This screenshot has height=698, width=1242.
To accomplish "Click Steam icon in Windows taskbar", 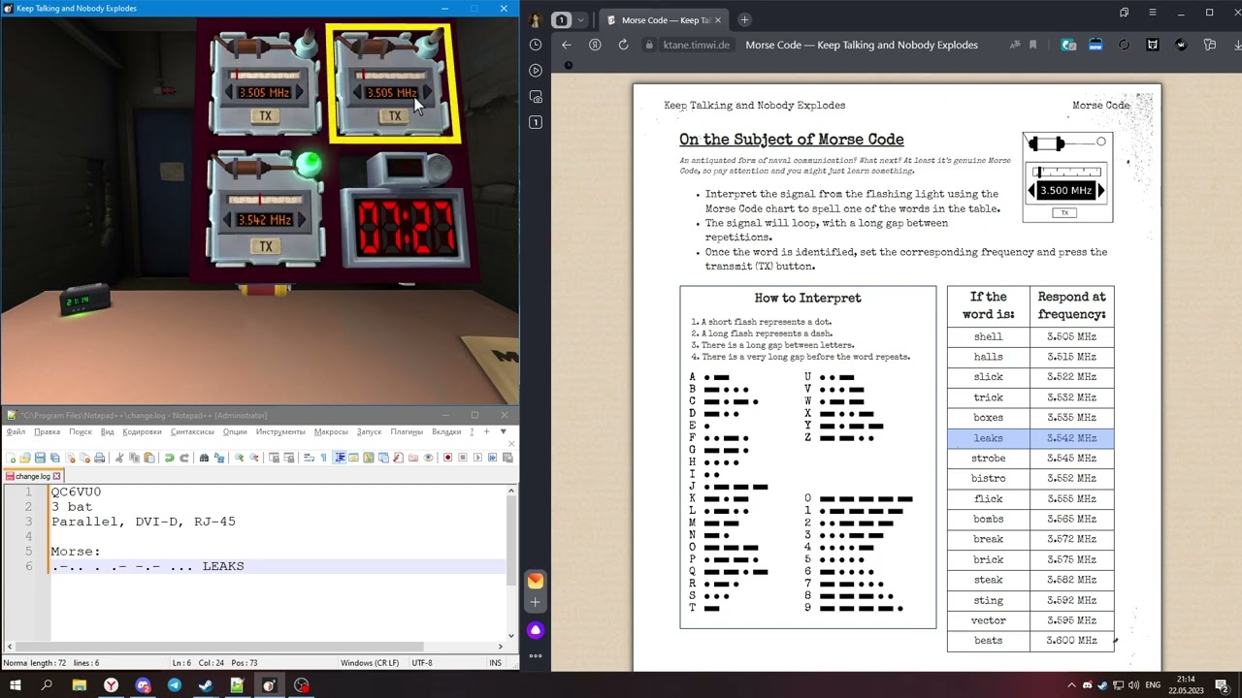I will click(x=206, y=685).
